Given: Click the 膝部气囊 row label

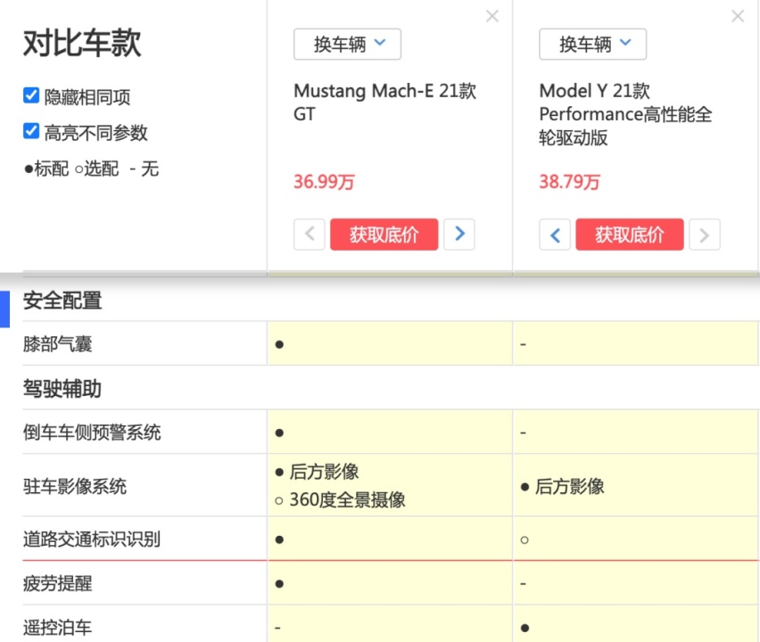Looking at the screenshot, I should tap(58, 344).
